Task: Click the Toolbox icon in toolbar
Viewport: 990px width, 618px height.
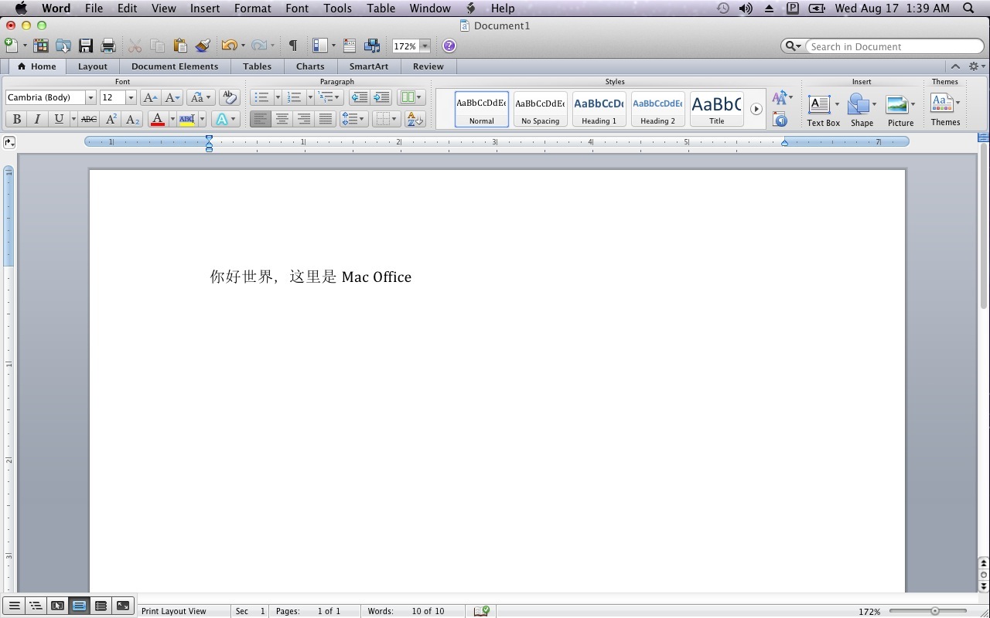Action: coord(349,46)
